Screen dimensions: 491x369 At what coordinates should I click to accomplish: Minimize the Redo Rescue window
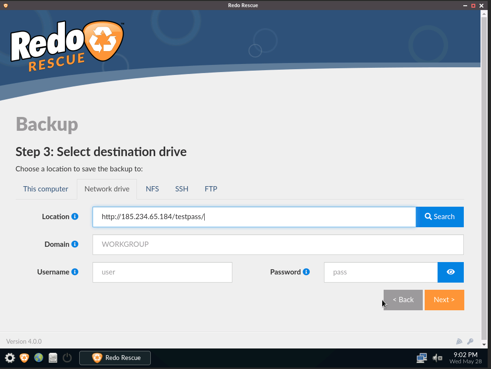click(465, 5)
